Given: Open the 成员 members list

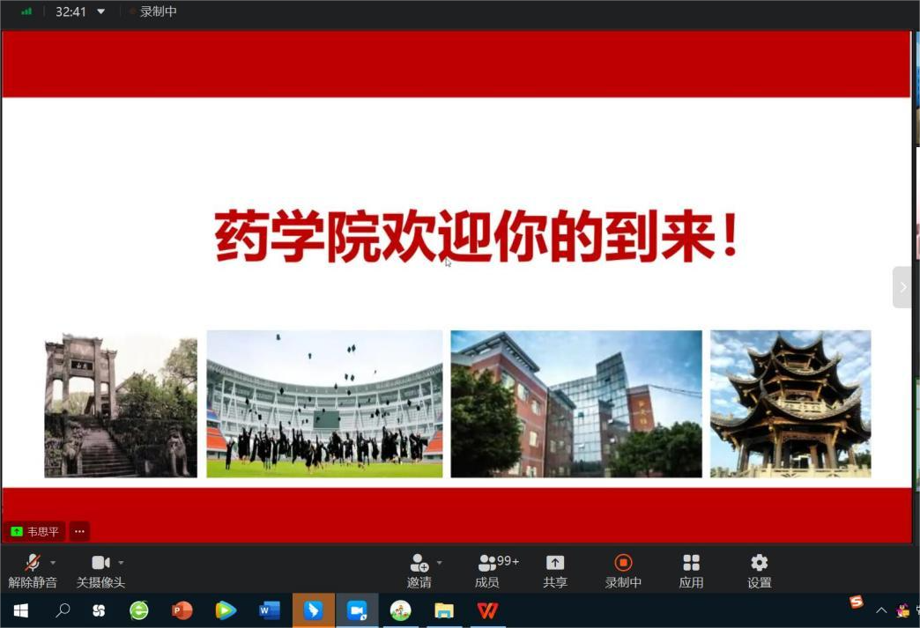Looking at the screenshot, I should tap(487, 571).
